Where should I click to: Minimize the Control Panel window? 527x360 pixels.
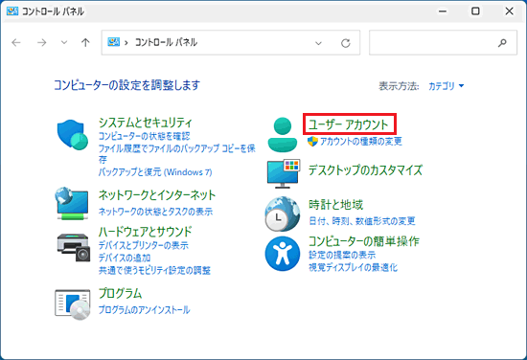(x=443, y=11)
